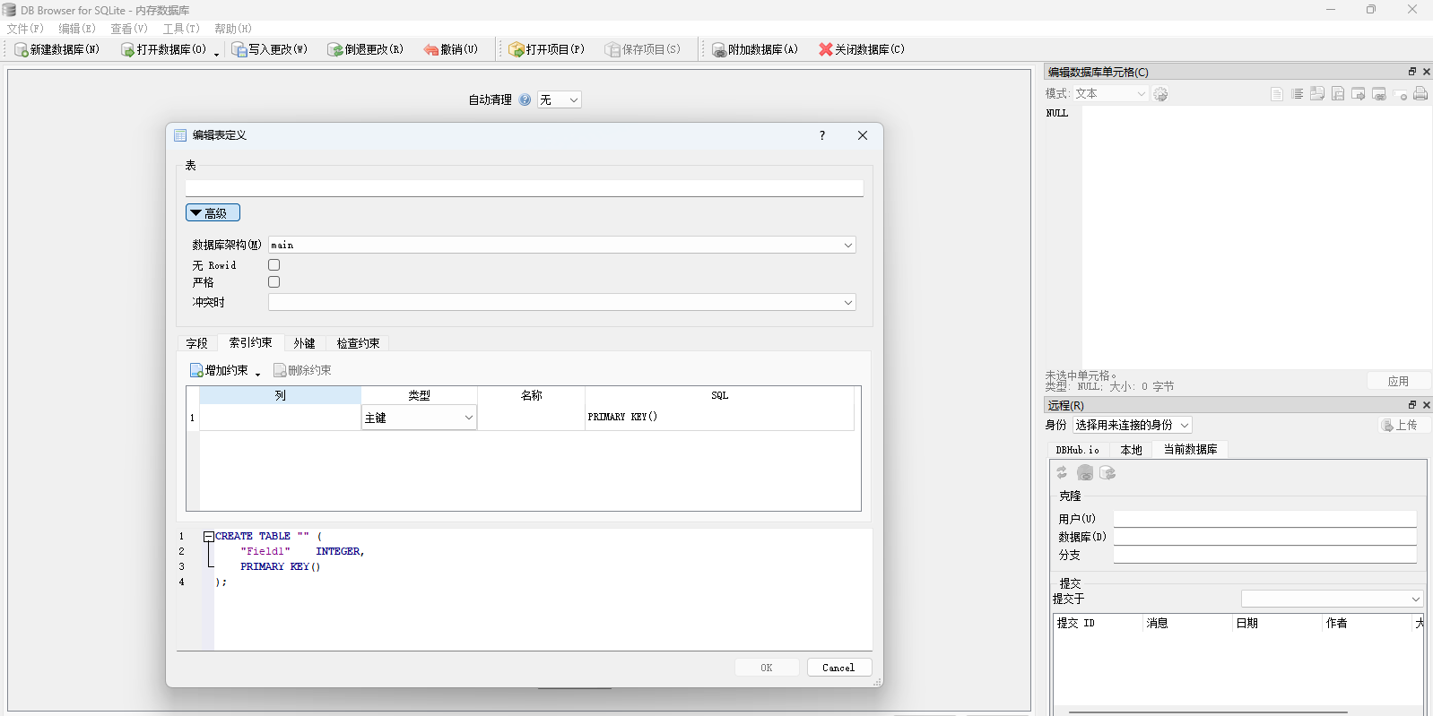Click the Save Project (保存项目) toolbar icon
Image resolution: width=1433 pixels, height=716 pixels.
(612, 50)
